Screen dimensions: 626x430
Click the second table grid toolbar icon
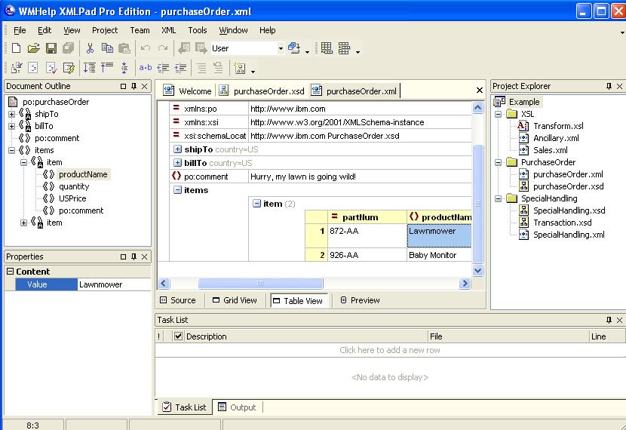tap(344, 48)
